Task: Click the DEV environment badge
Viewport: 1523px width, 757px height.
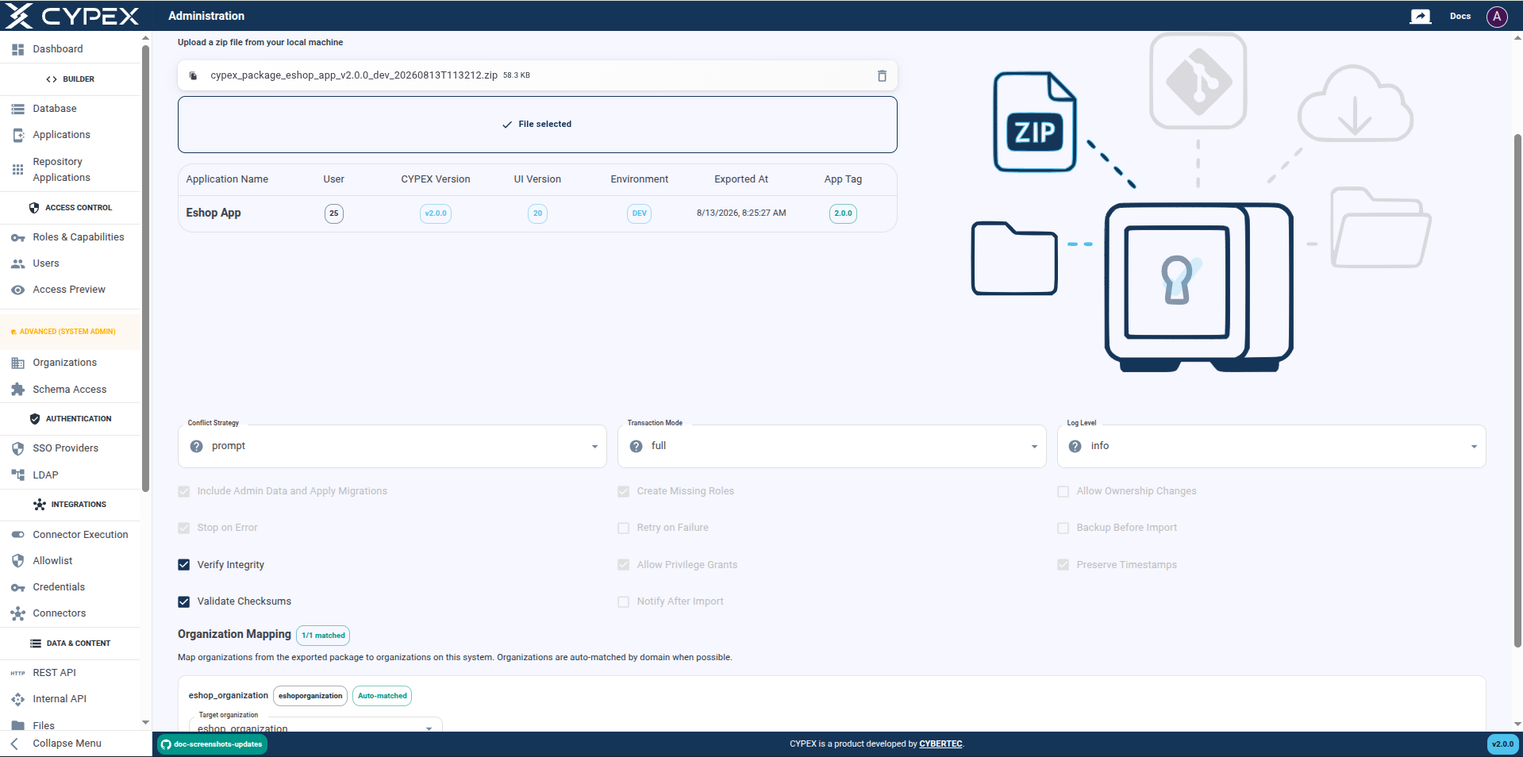Action: click(639, 213)
